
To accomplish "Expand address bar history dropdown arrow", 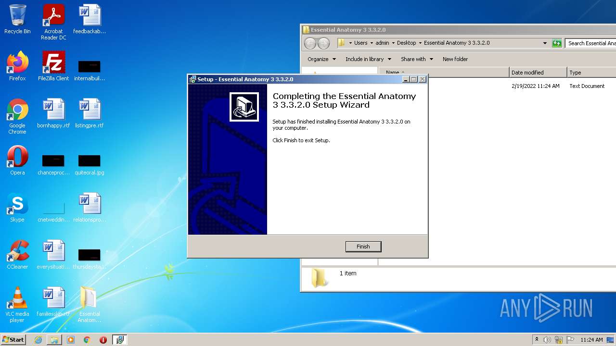I will point(545,43).
